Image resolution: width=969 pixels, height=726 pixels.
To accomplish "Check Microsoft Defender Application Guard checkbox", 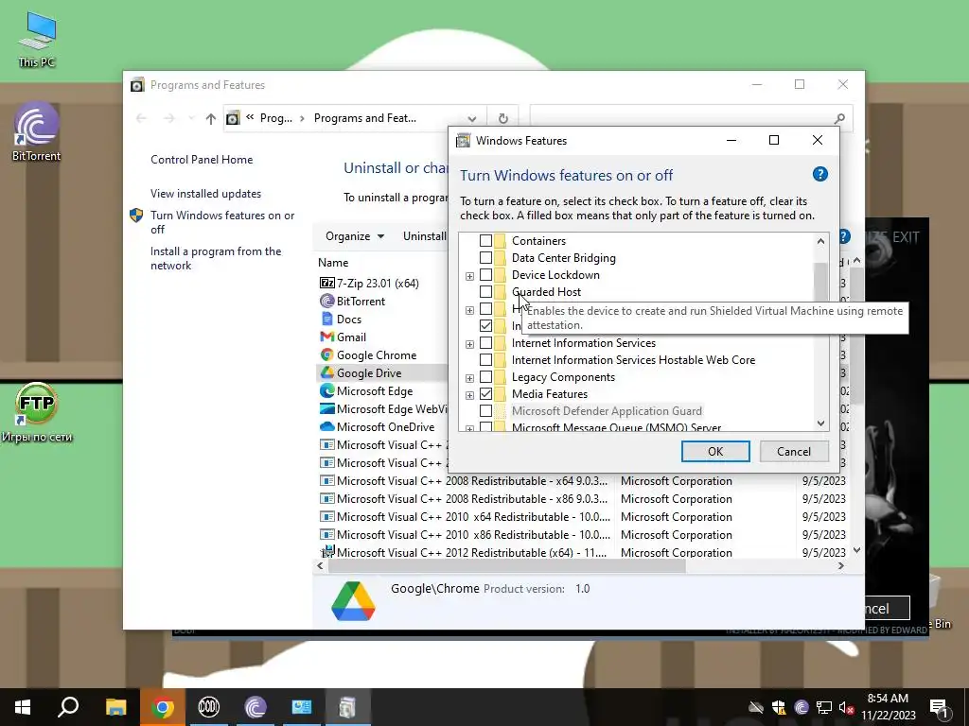I will point(485,411).
